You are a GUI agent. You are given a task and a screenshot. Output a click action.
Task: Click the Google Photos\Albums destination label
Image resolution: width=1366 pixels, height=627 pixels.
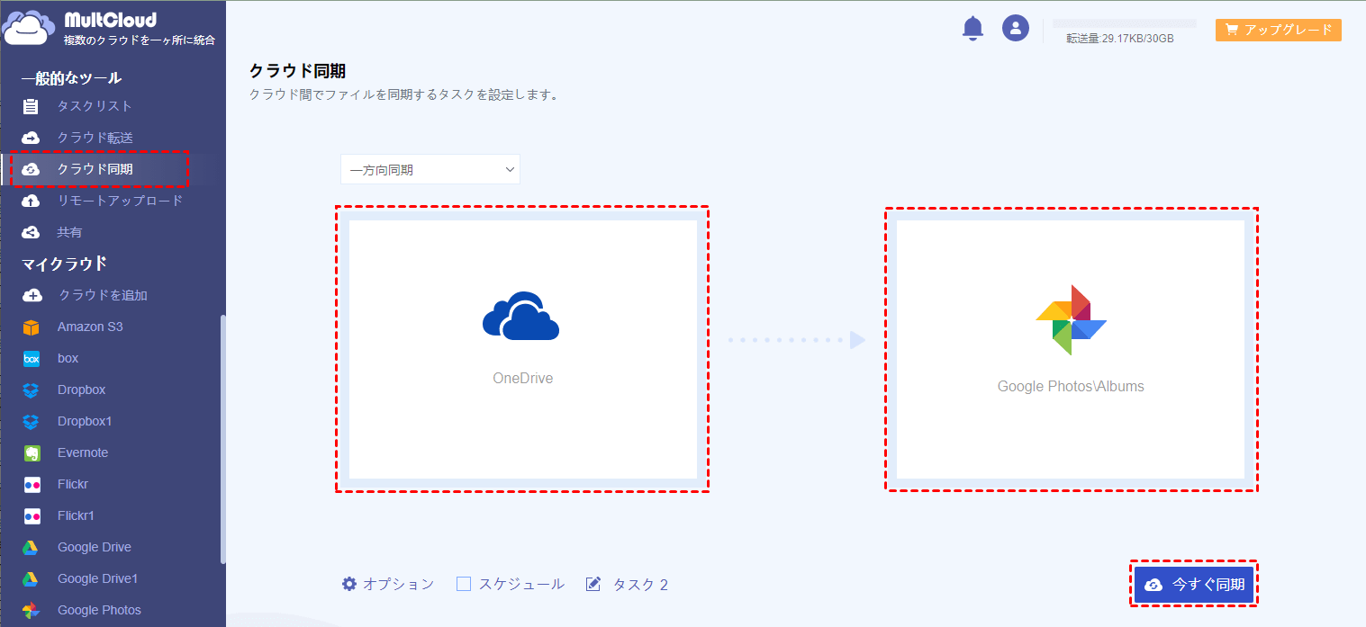coord(1071,387)
